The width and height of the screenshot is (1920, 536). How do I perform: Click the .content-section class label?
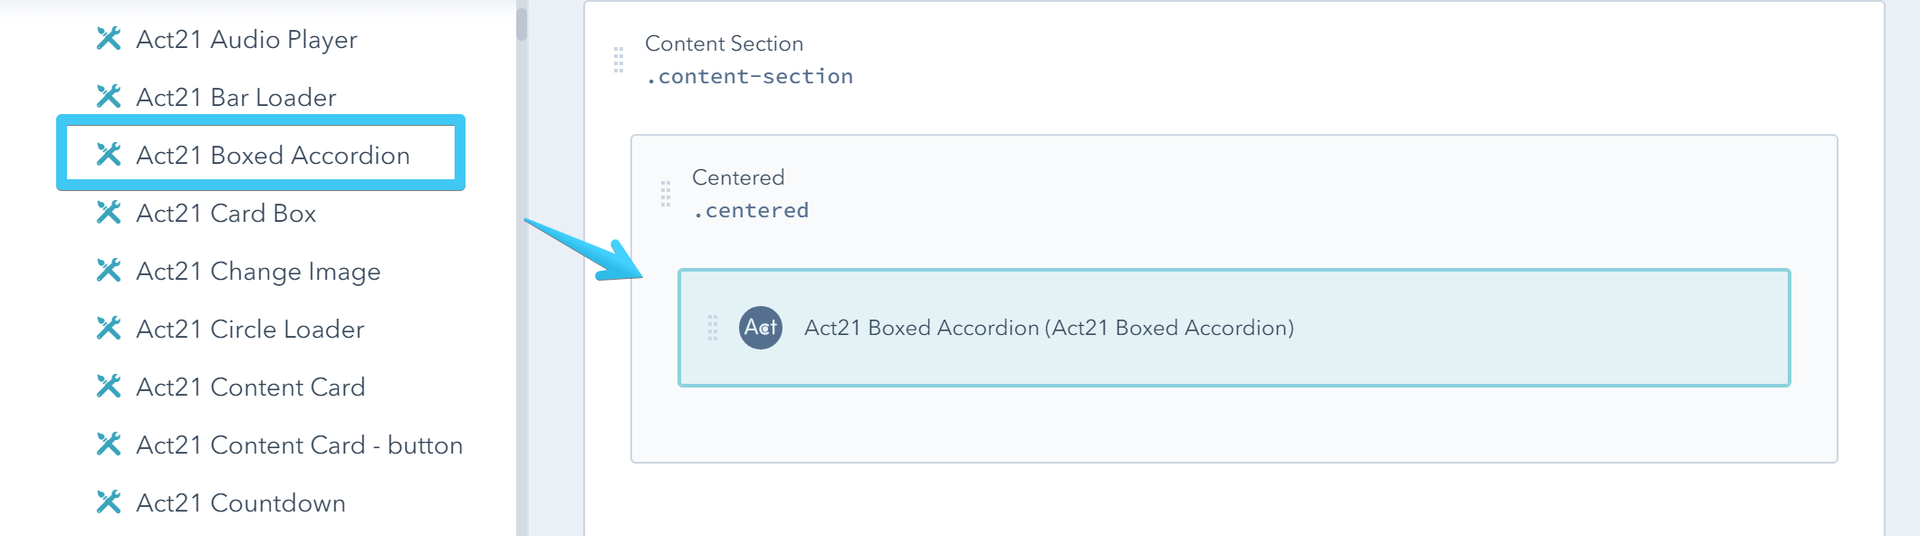pyautogui.click(x=749, y=76)
